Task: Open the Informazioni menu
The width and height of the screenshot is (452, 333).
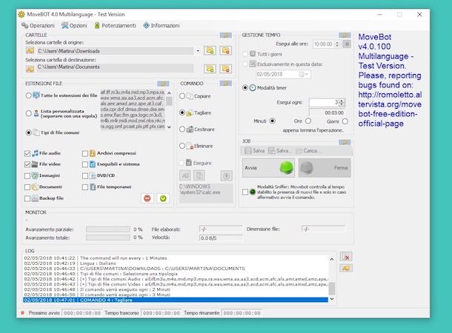Action: [x=162, y=26]
